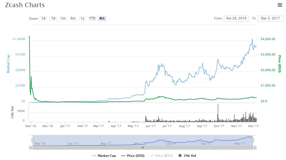Click the $1,000.00 price axis label
This screenshot has width=286, height=160.
pyautogui.click(x=268, y=86)
